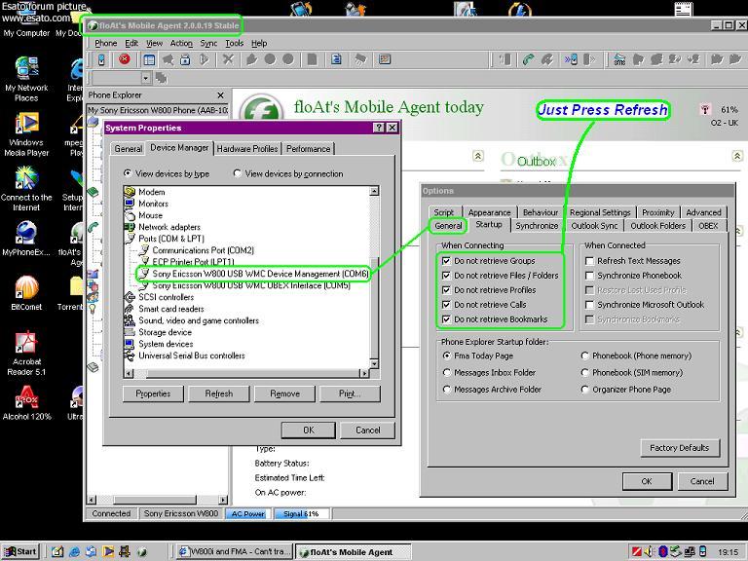The width and height of the screenshot is (748, 561).
Task: Click the device list vertical scrollbar down arrow
Action: coord(374,363)
